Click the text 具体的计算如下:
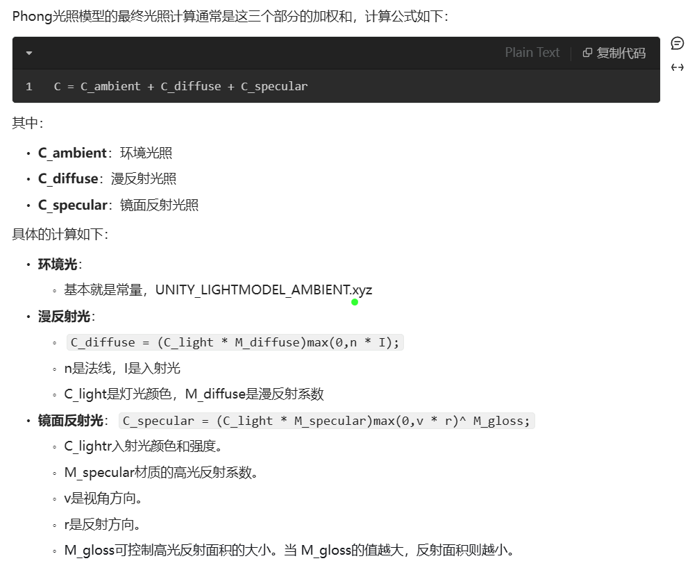The image size is (699, 570). (60, 234)
